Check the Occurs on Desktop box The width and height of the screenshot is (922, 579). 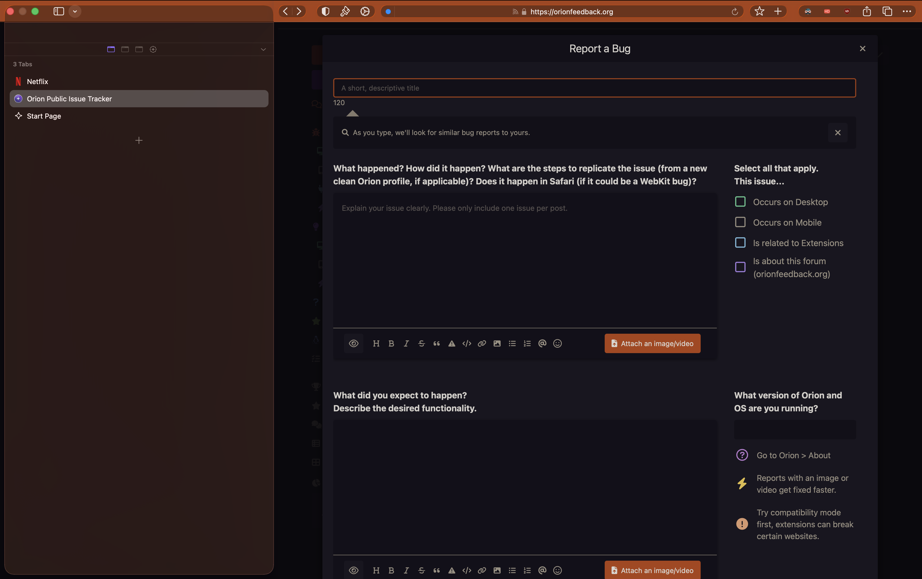click(740, 202)
